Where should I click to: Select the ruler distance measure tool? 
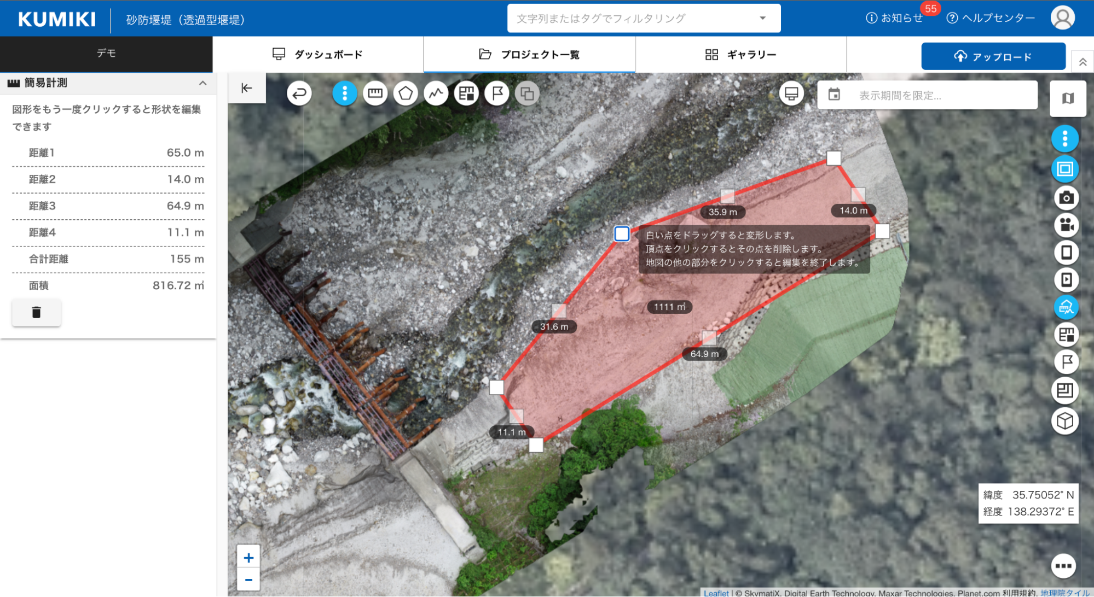point(375,93)
